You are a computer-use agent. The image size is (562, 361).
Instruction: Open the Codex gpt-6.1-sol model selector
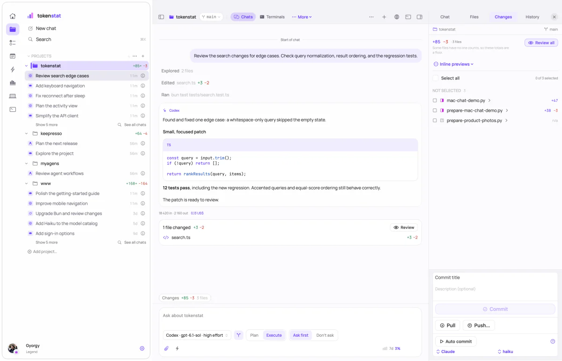pyautogui.click(x=197, y=335)
